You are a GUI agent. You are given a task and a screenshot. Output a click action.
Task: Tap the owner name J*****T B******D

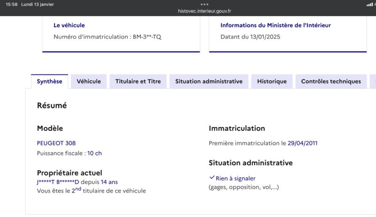coord(58,182)
